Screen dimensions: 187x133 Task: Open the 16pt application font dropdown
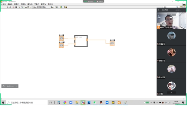click(41, 7)
